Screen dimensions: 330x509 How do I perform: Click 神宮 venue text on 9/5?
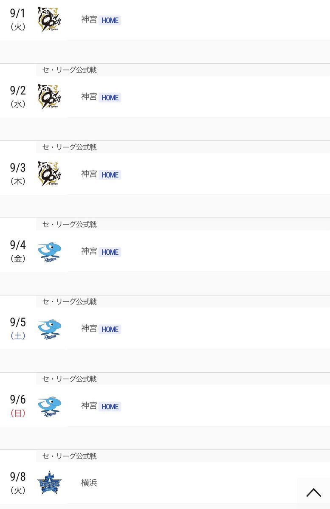tap(89, 329)
